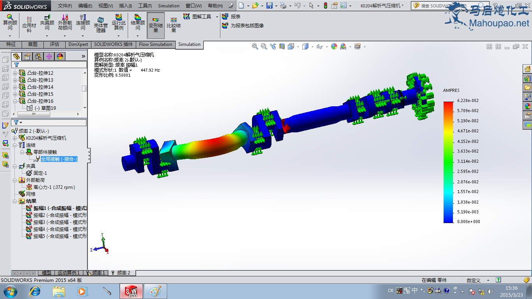Viewport: 532px width, 299px height.
Task: Click the 应用材料 apply material icon
Action: (x=29, y=25)
